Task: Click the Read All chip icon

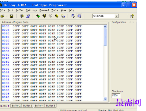Action: click(38, 16)
